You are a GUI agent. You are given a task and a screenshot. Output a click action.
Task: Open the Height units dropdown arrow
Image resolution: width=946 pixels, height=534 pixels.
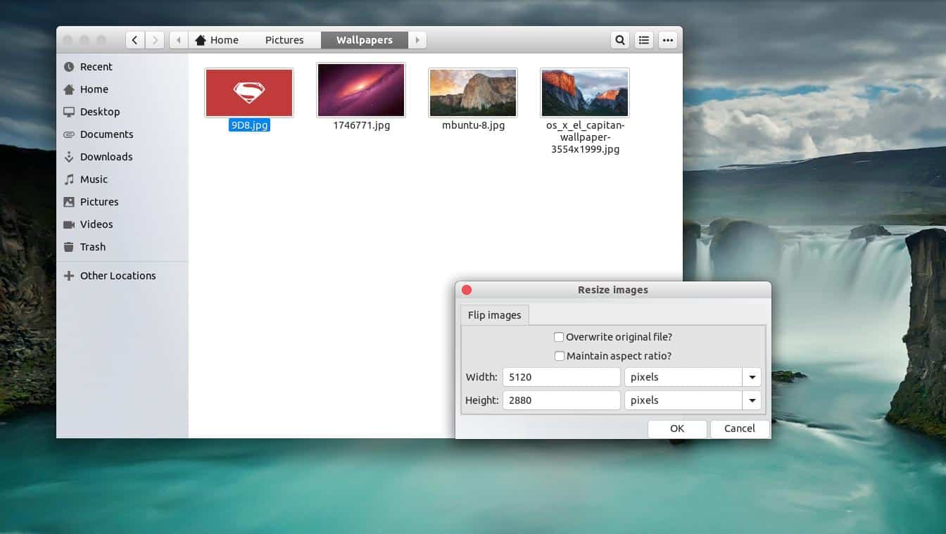click(x=752, y=400)
